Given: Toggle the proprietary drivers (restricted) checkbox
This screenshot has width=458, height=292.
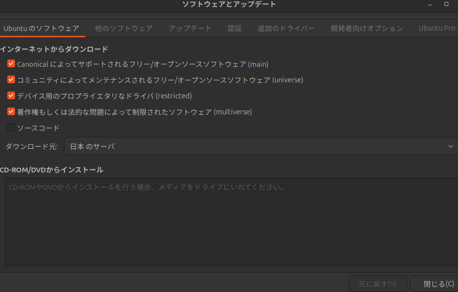Looking at the screenshot, I should tap(11, 96).
